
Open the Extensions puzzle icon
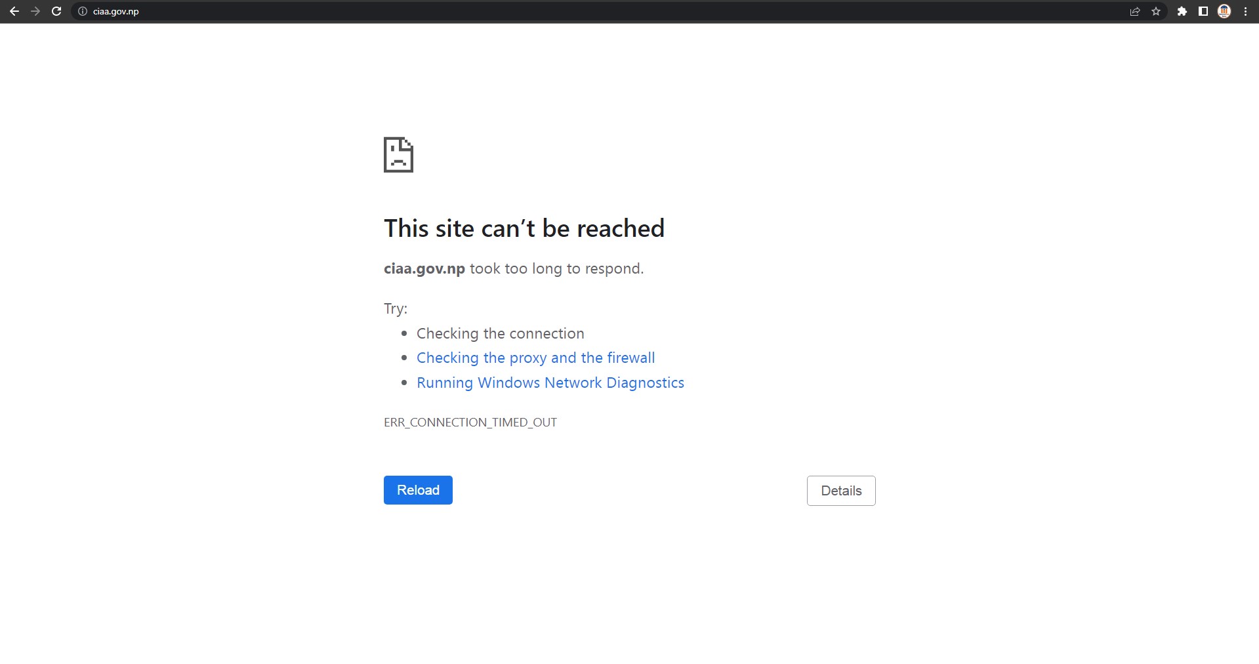[x=1182, y=11]
